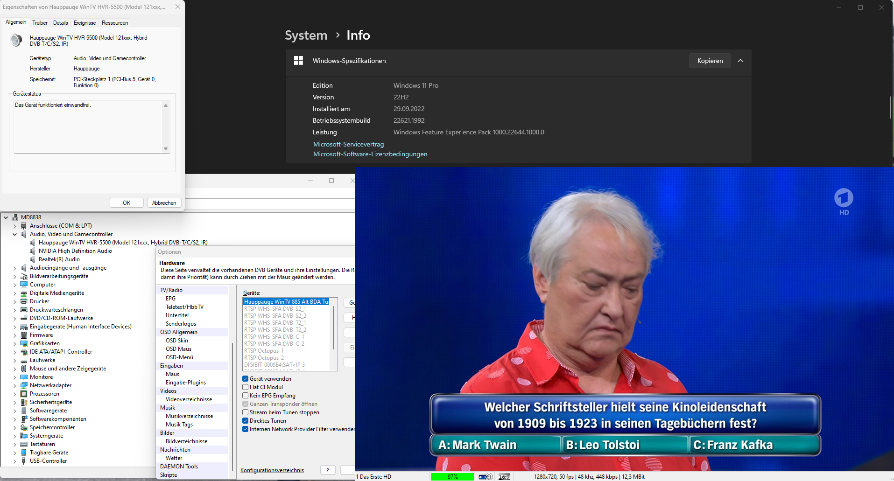Collapse the Audio, Video und Gamecontroller node
Image resolution: width=894 pixels, height=481 pixels.
(x=14, y=234)
